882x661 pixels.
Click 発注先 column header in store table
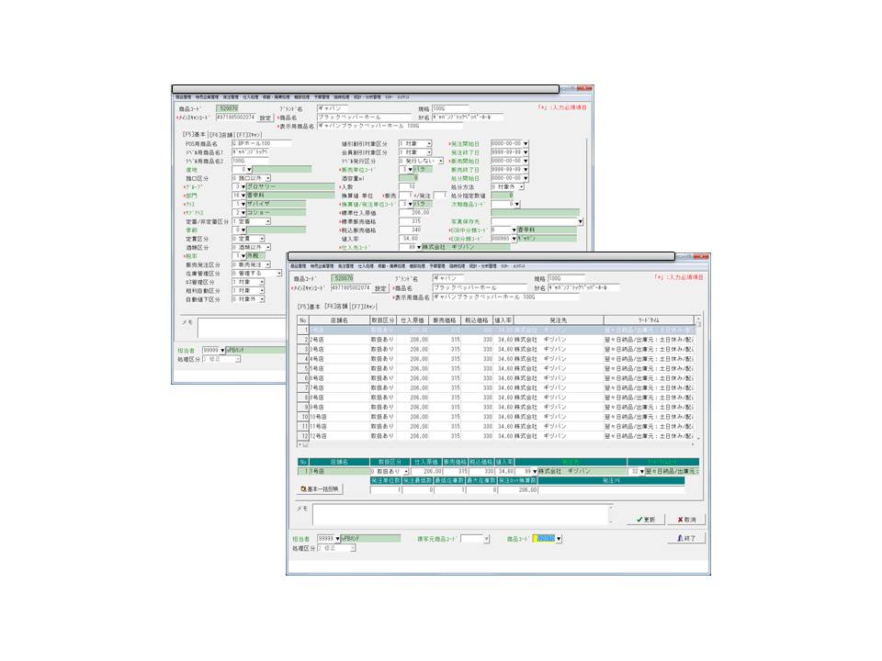[x=558, y=320]
